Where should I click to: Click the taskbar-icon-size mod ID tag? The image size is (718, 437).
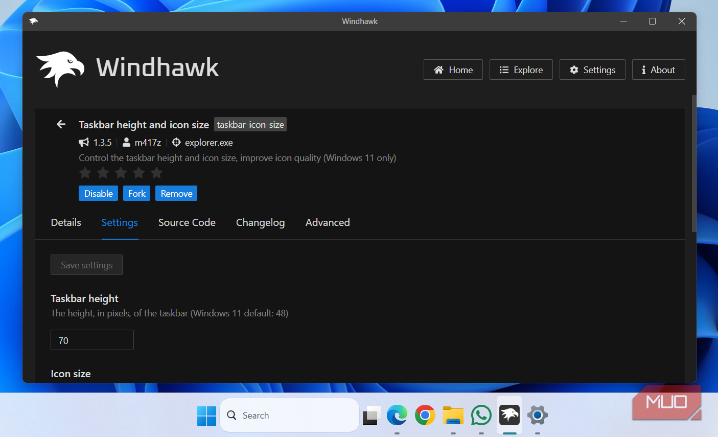click(250, 124)
